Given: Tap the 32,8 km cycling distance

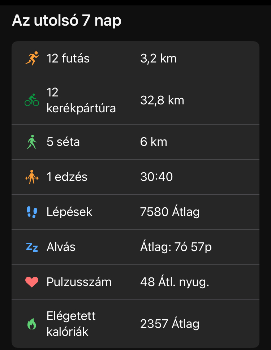Looking at the screenshot, I should 162,100.
